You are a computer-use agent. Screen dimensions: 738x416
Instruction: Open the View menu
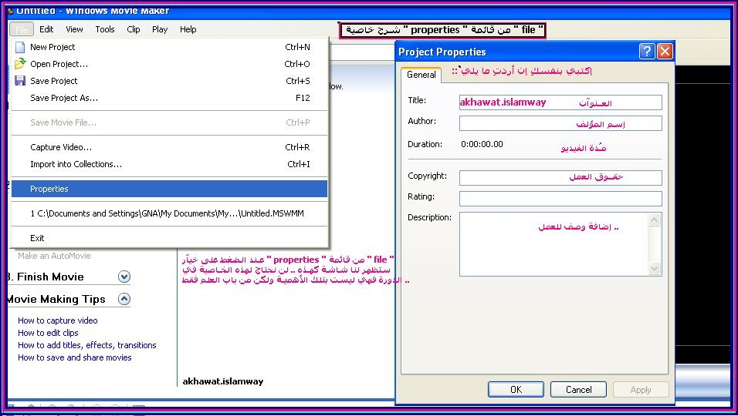pyautogui.click(x=74, y=29)
